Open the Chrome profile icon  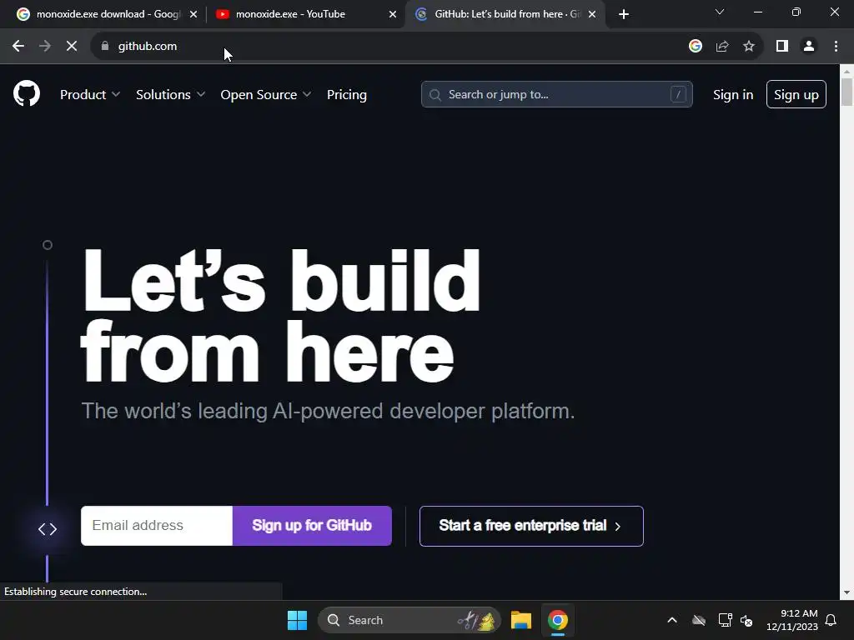(809, 47)
